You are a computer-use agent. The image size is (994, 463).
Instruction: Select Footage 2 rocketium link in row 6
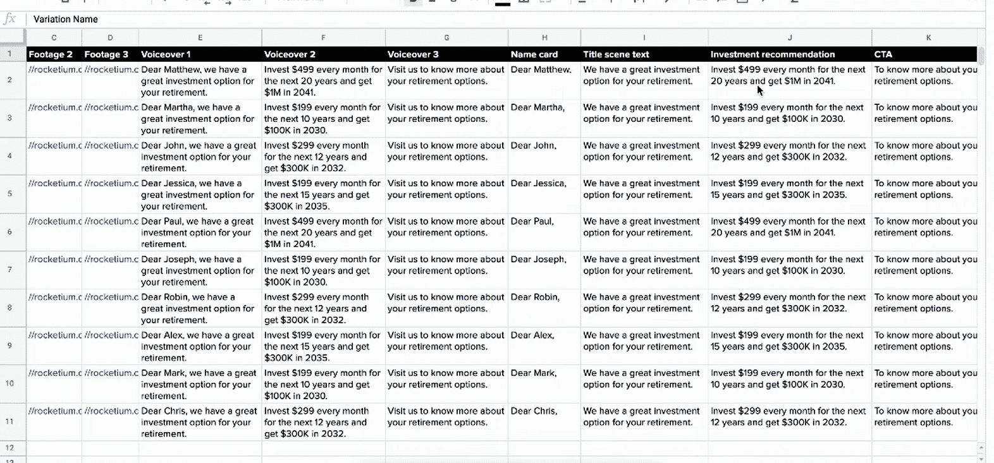click(x=54, y=232)
